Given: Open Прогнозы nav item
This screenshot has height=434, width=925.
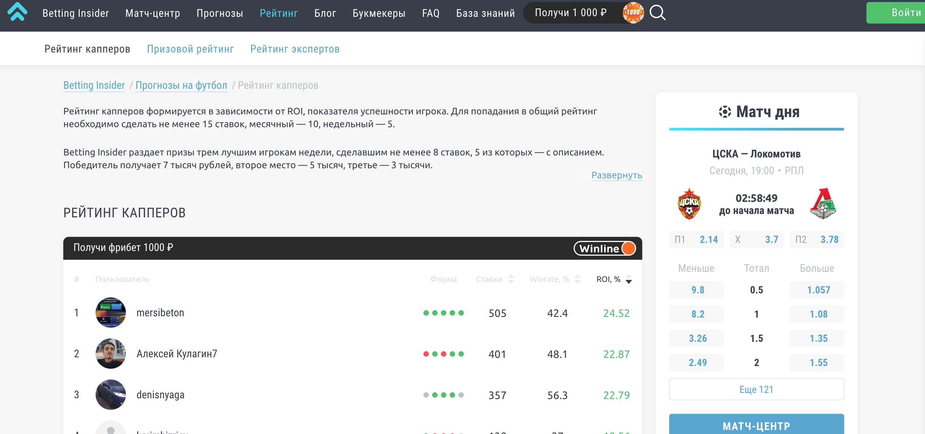Looking at the screenshot, I should click(220, 13).
